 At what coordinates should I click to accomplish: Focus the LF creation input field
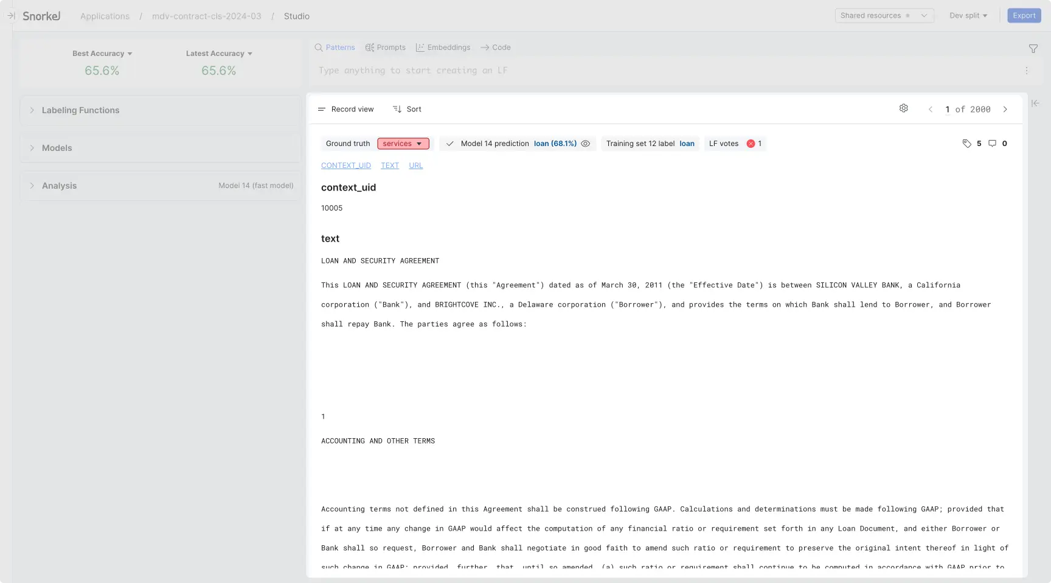pyautogui.click(x=666, y=71)
